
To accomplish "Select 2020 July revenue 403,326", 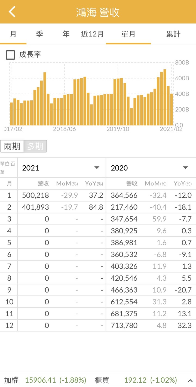I will pos(124,266).
